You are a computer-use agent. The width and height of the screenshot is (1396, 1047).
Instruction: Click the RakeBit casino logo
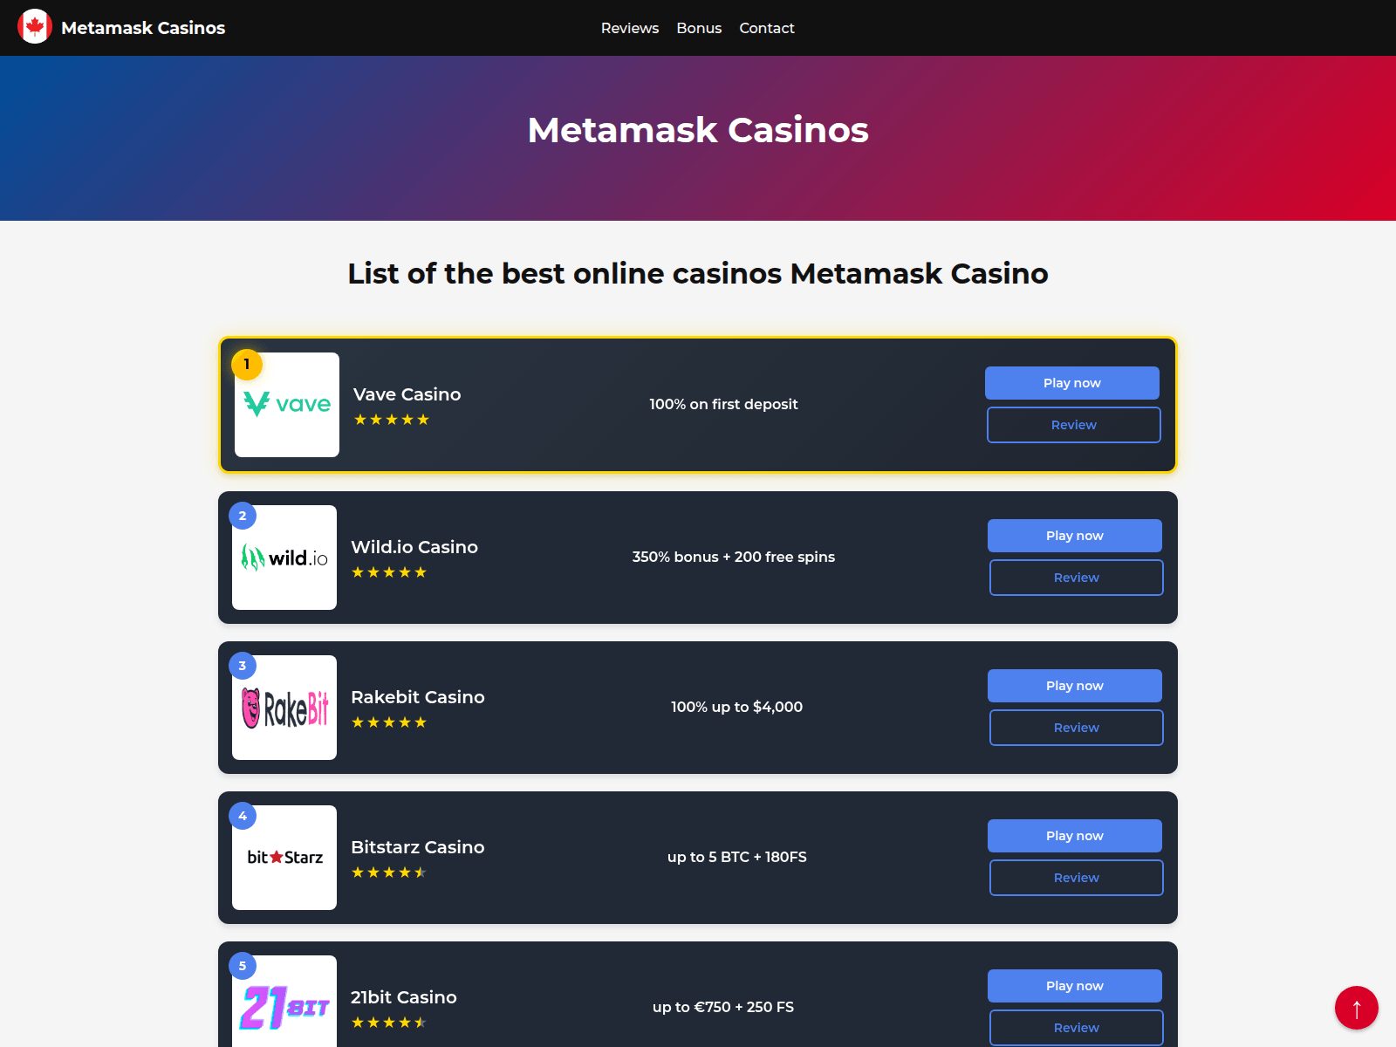284,708
